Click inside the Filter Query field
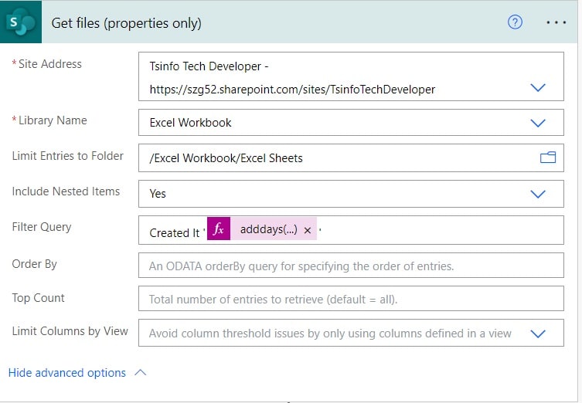This screenshot has height=403, width=582. coord(351,230)
